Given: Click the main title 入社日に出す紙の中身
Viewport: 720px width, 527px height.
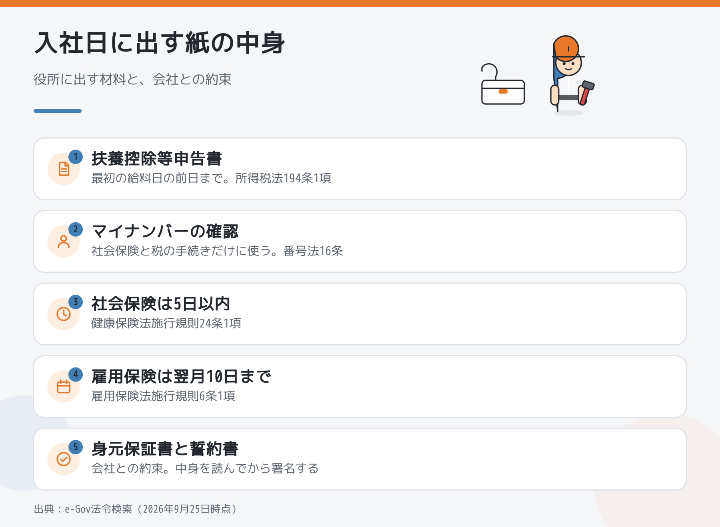Looking at the screenshot, I should (160, 43).
